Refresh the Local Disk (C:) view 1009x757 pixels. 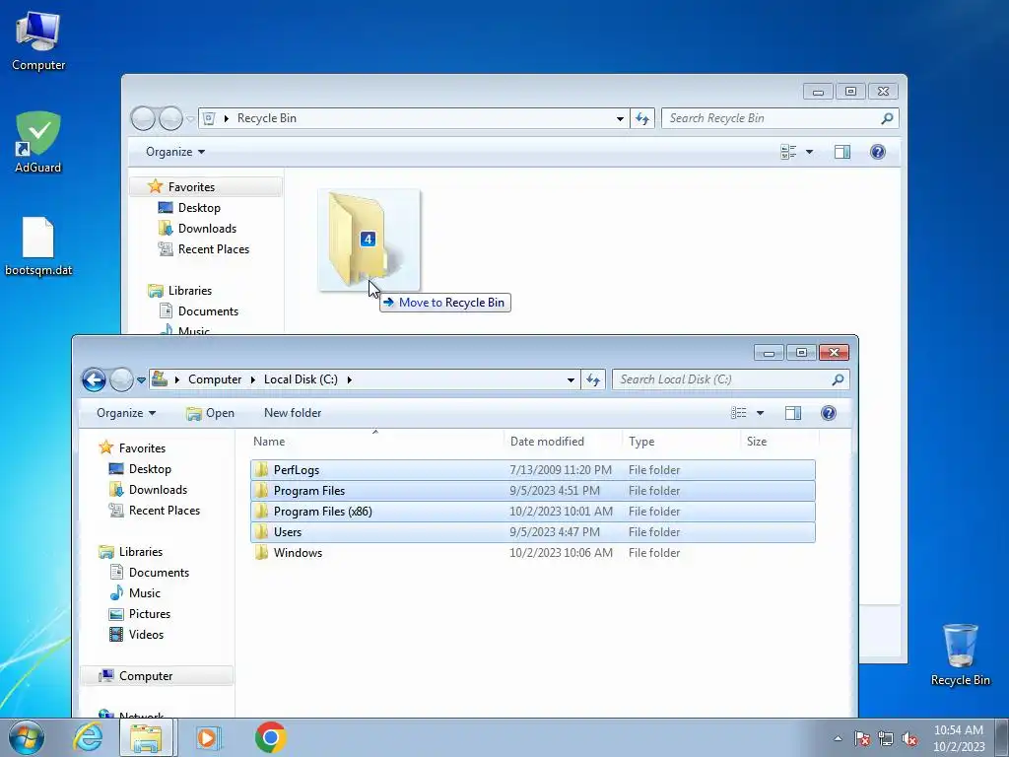coord(592,379)
